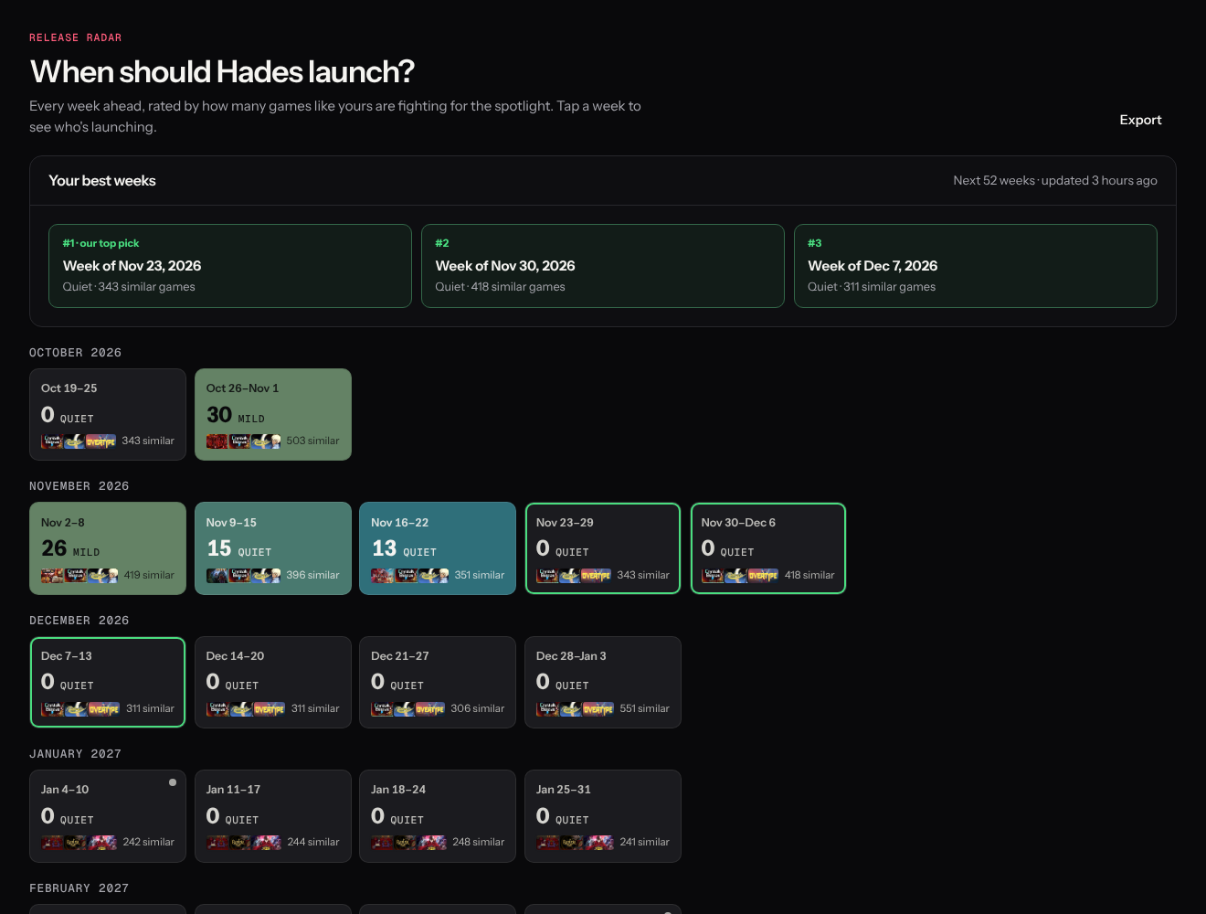Click the pink third thumbnail in Jan 25–31 card
Image resolution: width=1206 pixels, height=914 pixels.
coord(599,842)
